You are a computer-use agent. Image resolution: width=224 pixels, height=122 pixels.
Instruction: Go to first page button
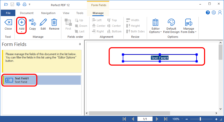pos(124,119)
